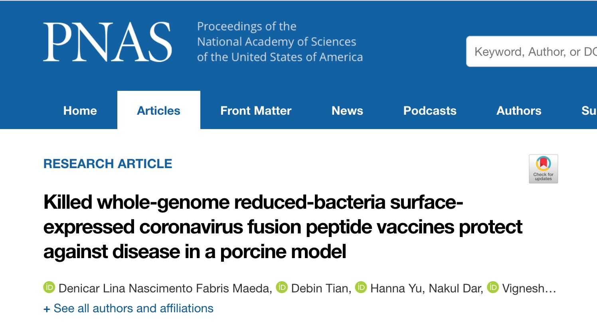Navigate to the News section
This screenshot has height=333, width=597.
[347, 111]
